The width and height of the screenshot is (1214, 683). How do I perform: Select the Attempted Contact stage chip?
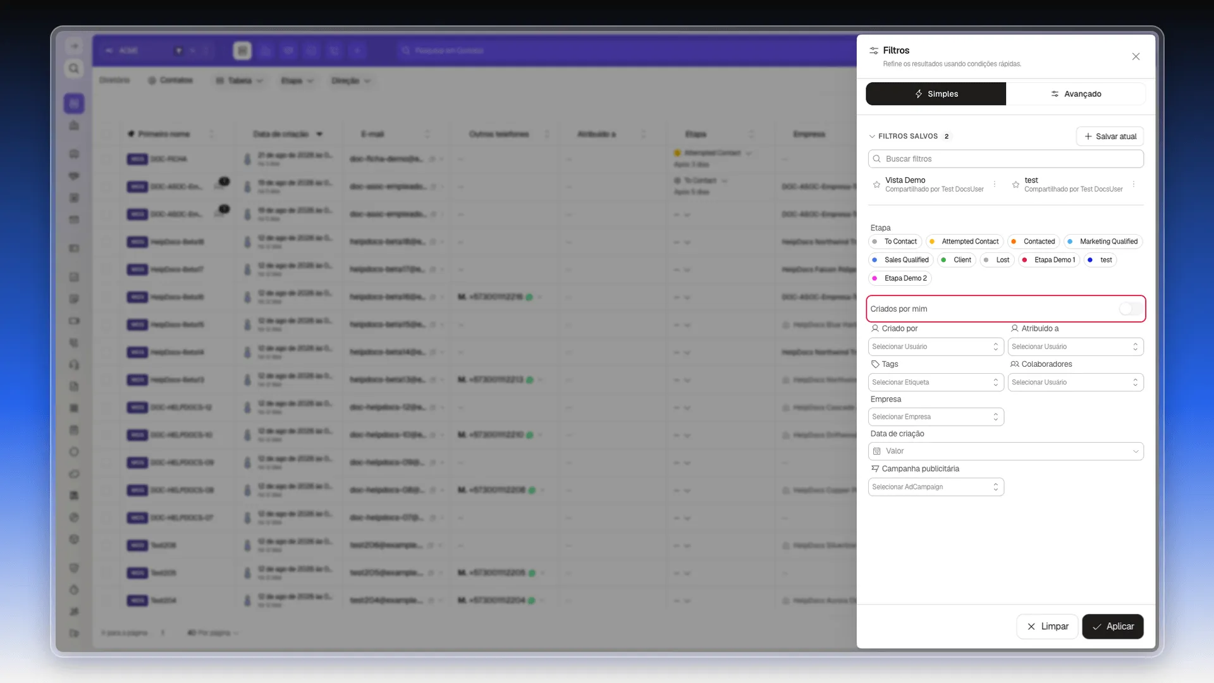[964, 242]
